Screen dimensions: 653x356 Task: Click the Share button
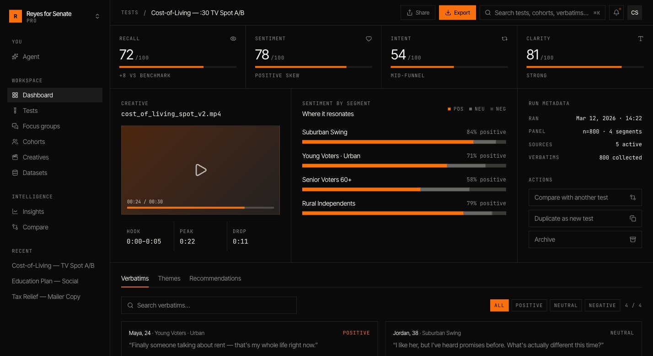pyautogui.click(x=418, y=13)
